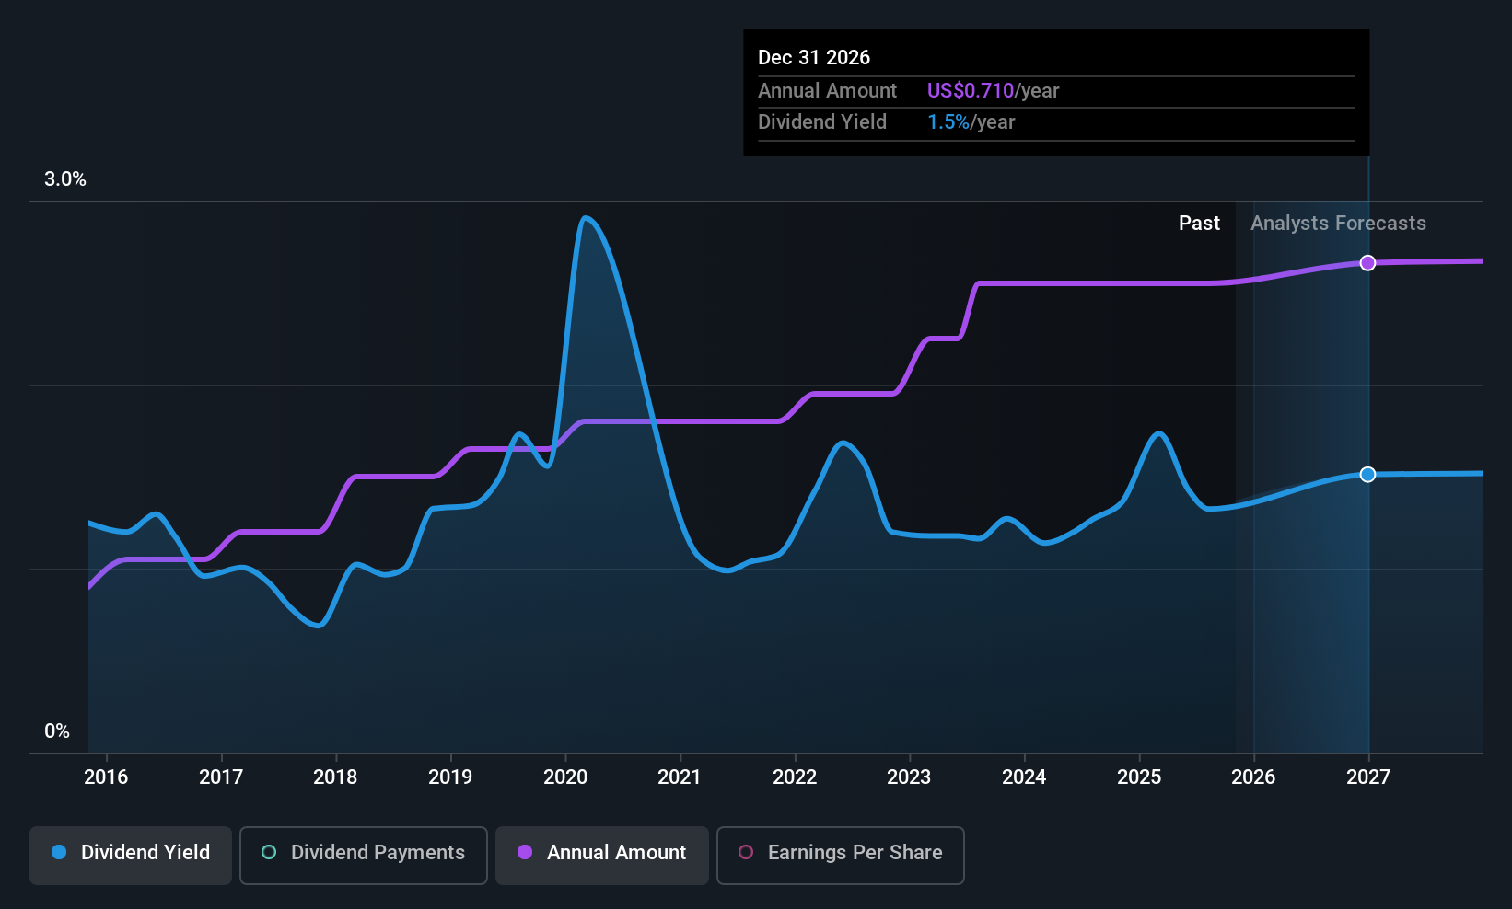Select the 2025 x-axis year label

point(1139,777)
